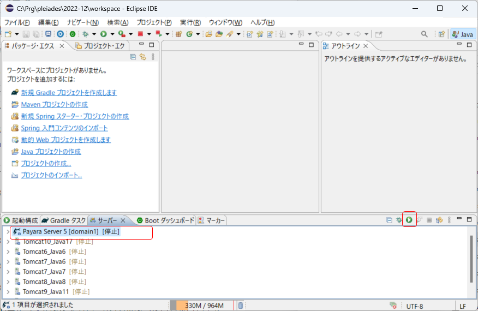Expand Tomcat9_Java11 server node
This screenshot has height=311, width=478.
pyautogui.click(x=8, y=292)
